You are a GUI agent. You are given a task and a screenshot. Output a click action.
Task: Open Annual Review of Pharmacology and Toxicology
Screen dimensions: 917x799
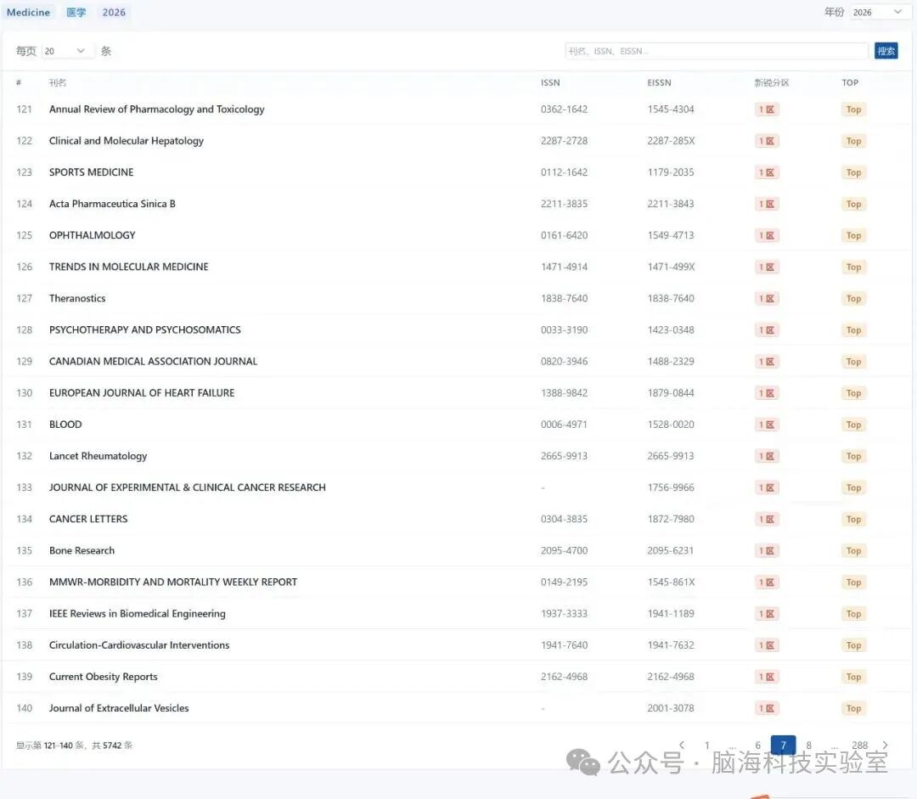pos(157,110)
